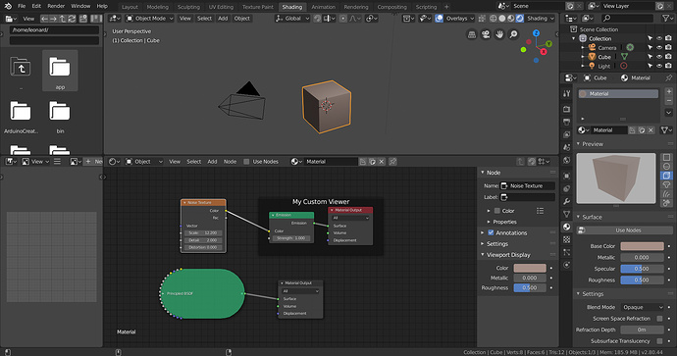This screenshot has width=677, height=356.
Task: Select the Principled BSDF collapsed node
Action: [202, 293]
